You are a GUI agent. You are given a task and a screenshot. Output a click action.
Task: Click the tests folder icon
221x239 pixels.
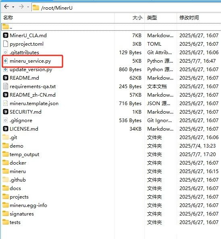6,222
